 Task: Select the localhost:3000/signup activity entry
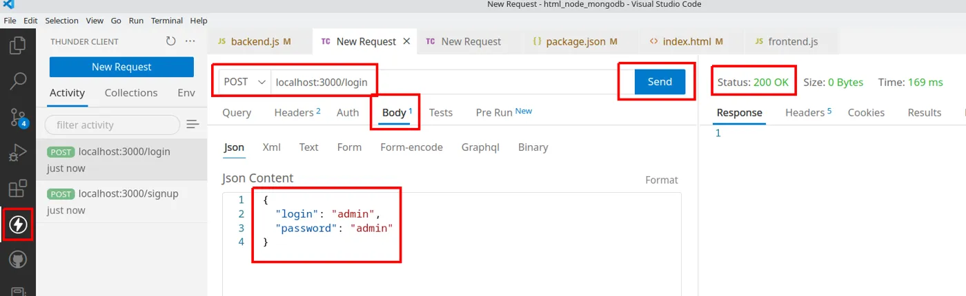click(121, 202)
